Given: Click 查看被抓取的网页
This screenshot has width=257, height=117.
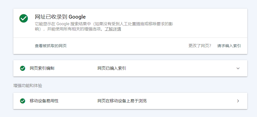Looking at the screenshot, I should click(51, 46).
